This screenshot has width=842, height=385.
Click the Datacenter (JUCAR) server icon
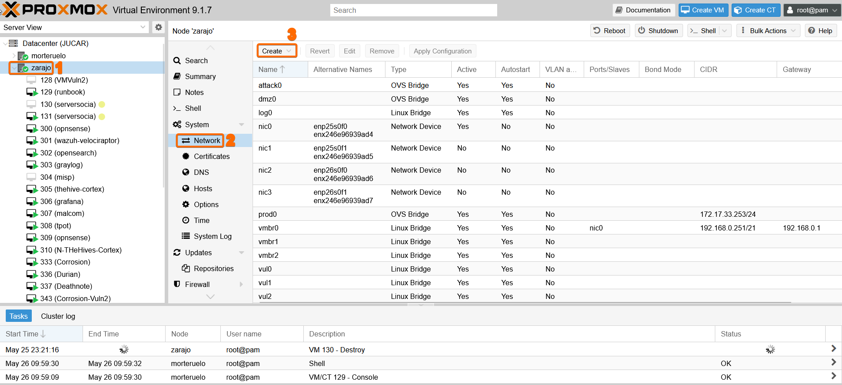click(14, 43)
